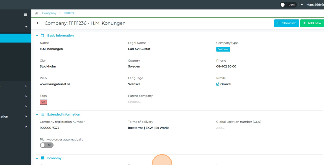Go to Company in breadcrumb
This screenshot has height=165, width=324.
click(49, 13)
